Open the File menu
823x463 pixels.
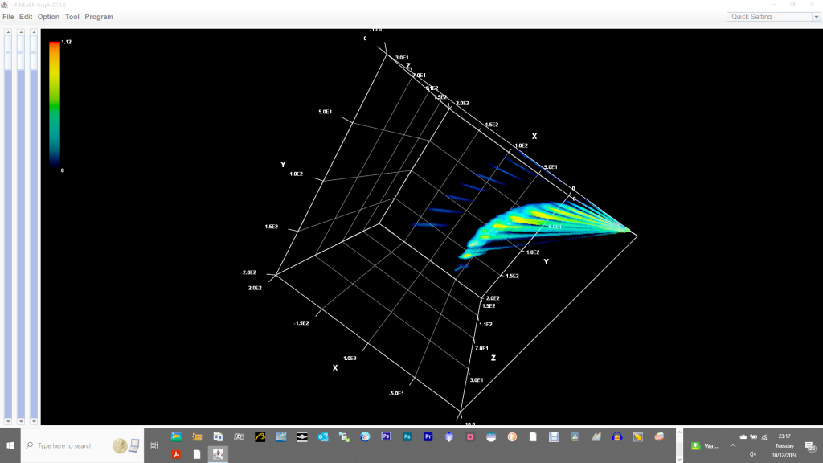coord(8,17)
